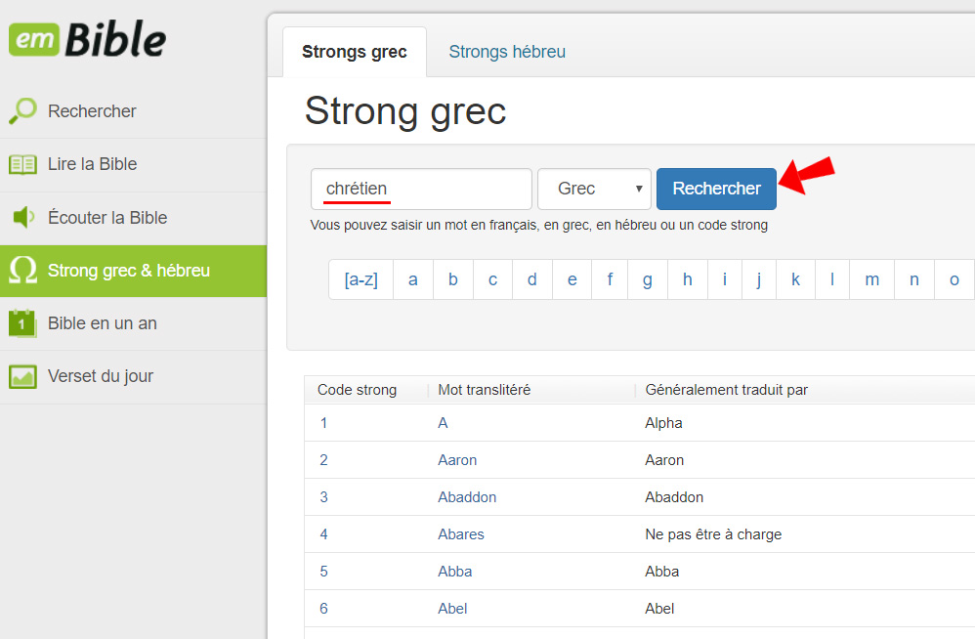Image resolution: width=975 pixels, height=639 pixels.
Task: Open the Aaron entry link
Action: point(457,460)
